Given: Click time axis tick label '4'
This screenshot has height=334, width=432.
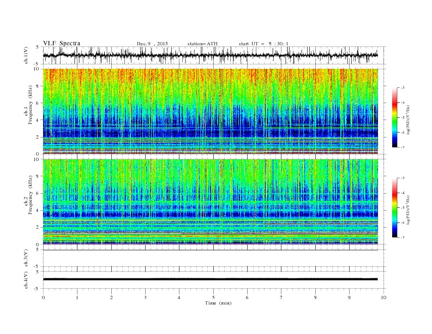Looking at the screenshot, I should [179, 297].
